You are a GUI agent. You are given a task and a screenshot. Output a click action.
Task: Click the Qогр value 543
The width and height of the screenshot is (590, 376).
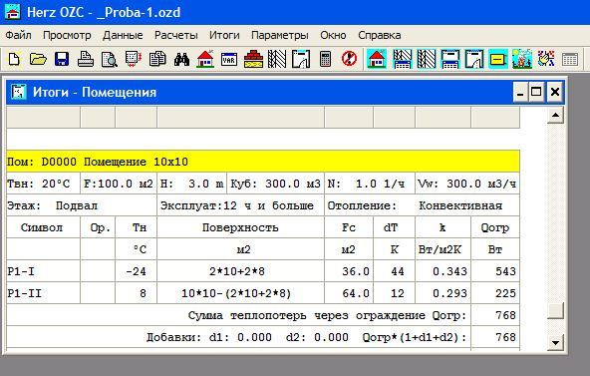(505, 271)
